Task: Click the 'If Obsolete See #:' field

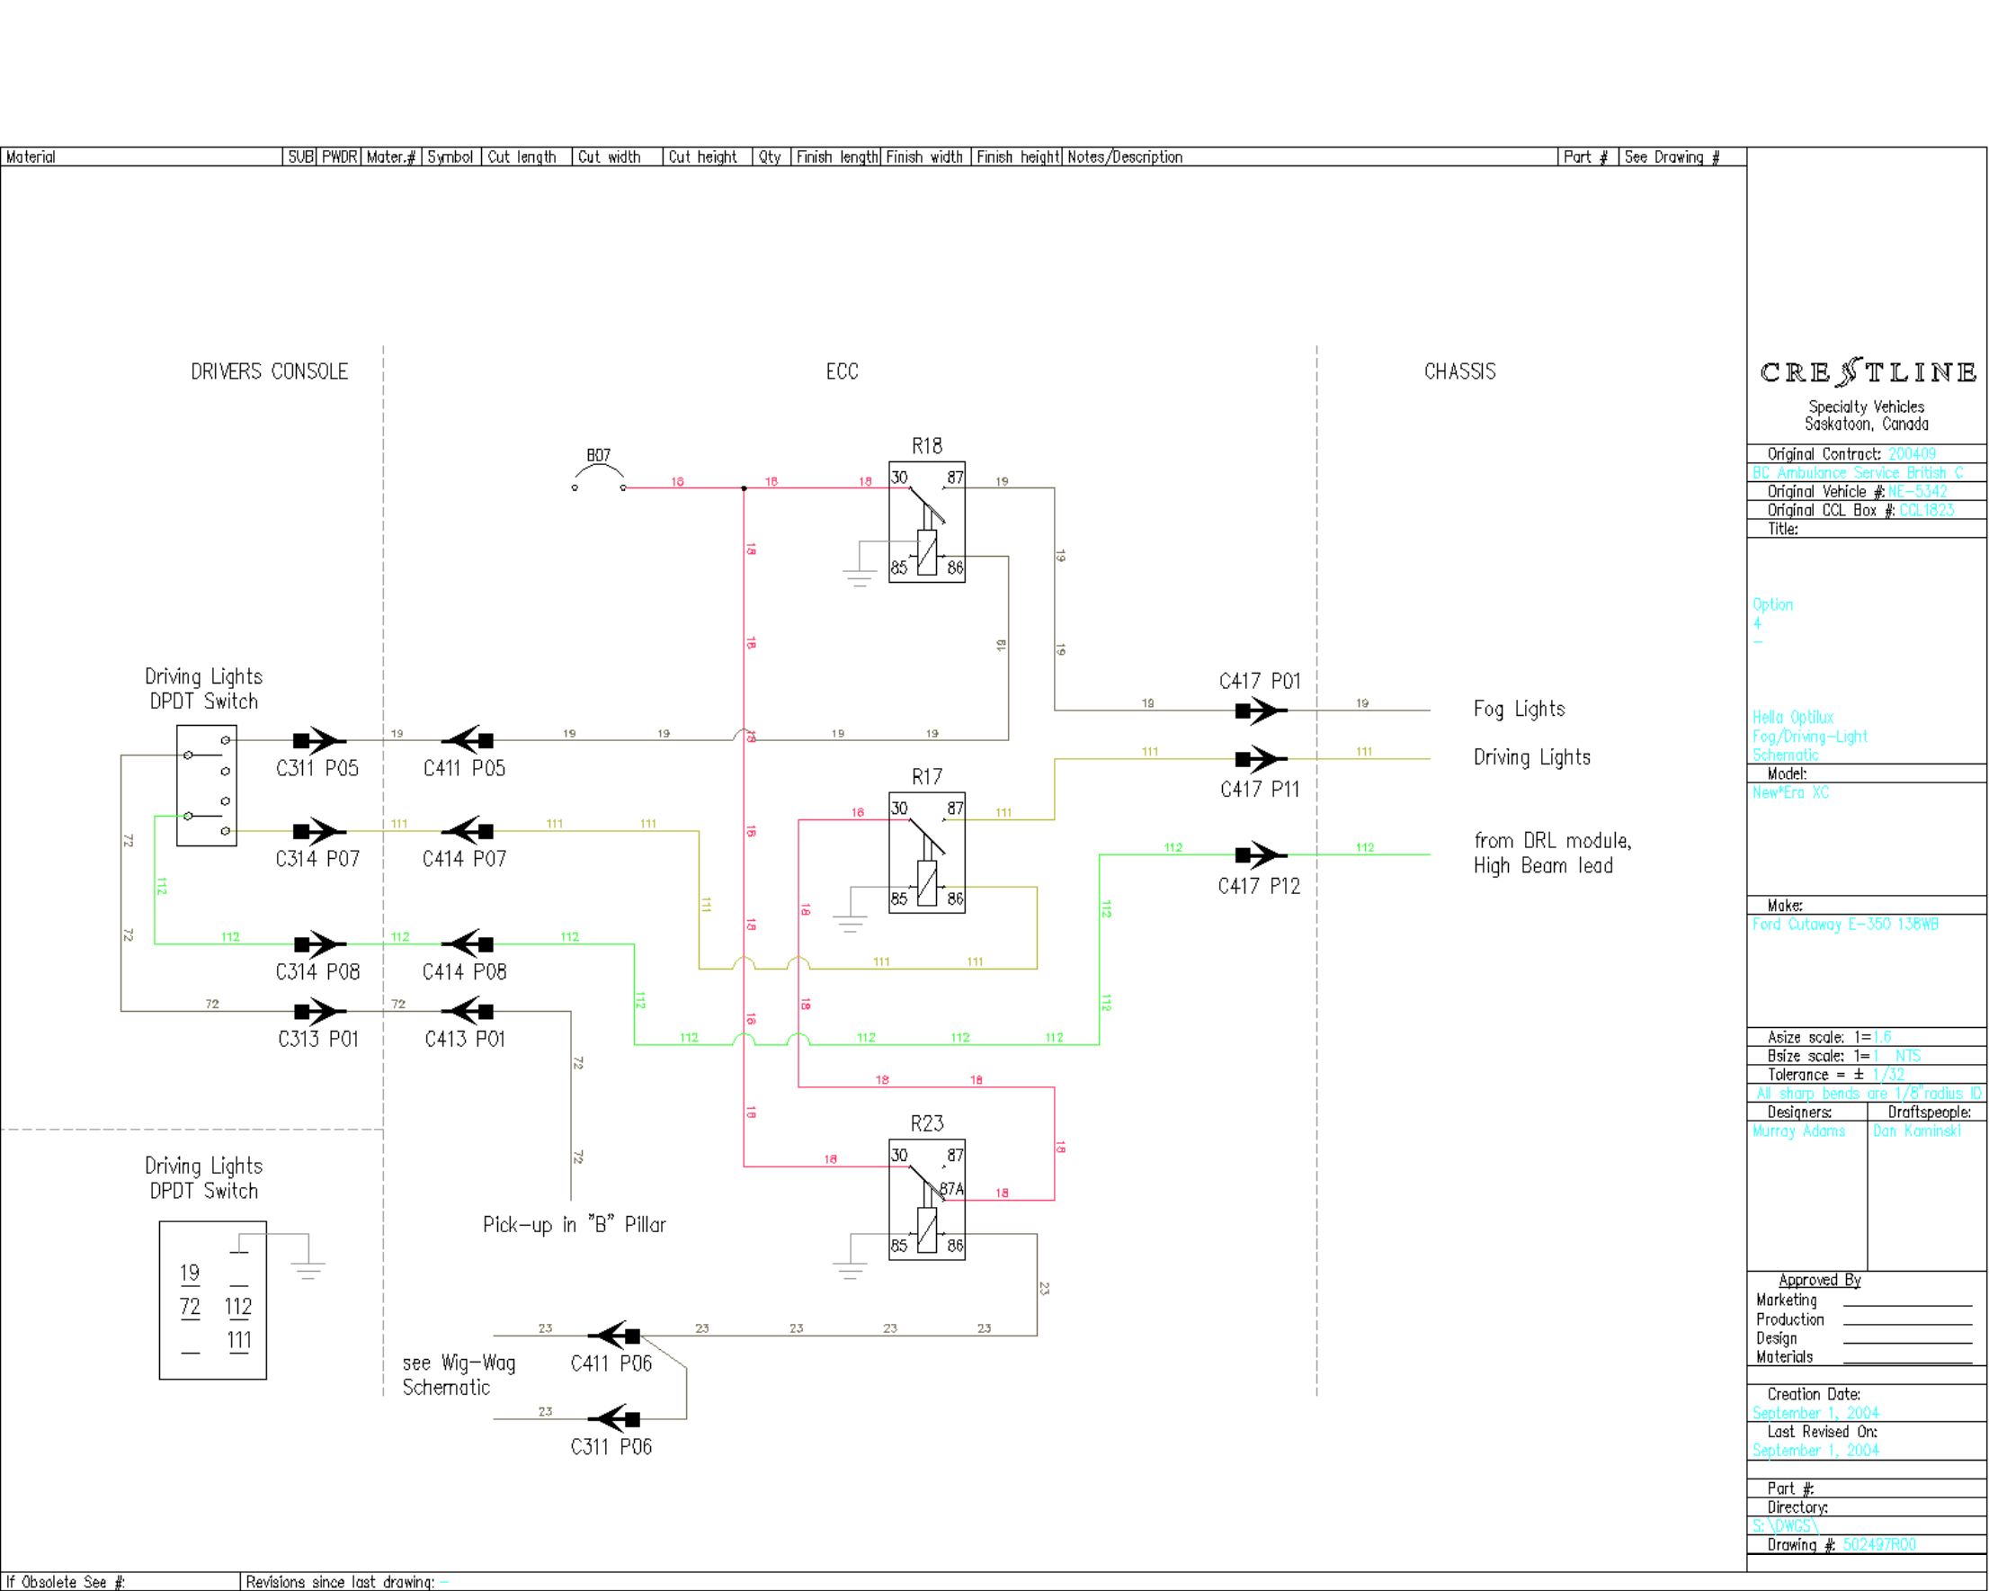Action: click(120, 1582)
